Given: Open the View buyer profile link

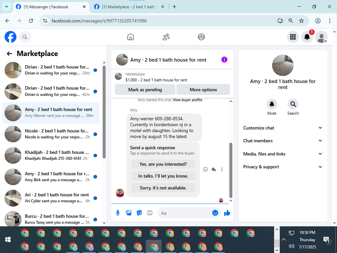Looking at the screenshot, I should tap(187, 100).
